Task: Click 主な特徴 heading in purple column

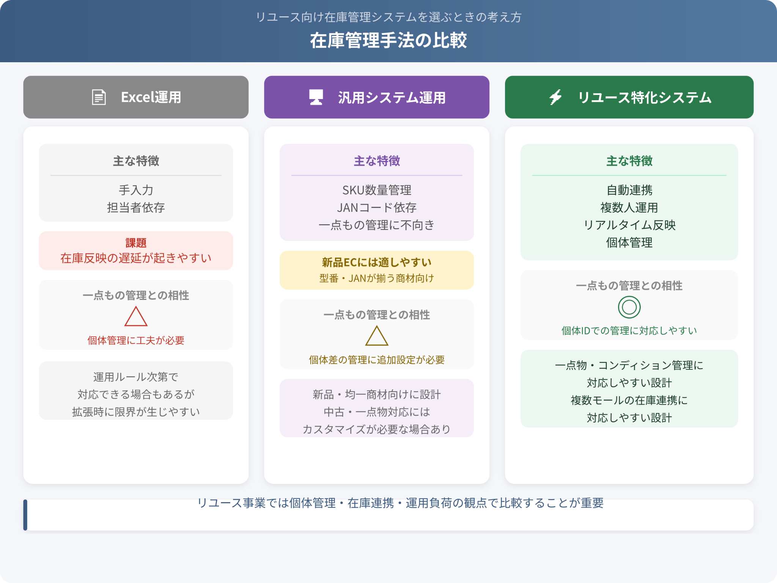Action: click(377, 161)
